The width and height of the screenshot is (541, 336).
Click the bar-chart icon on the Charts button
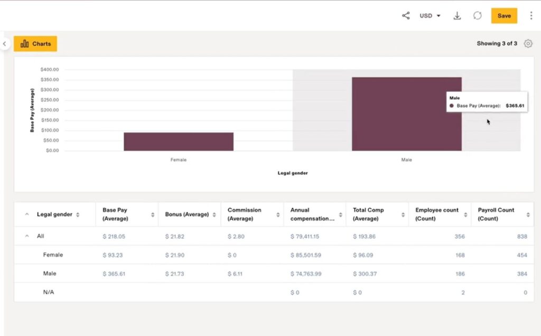coord(24,43)
